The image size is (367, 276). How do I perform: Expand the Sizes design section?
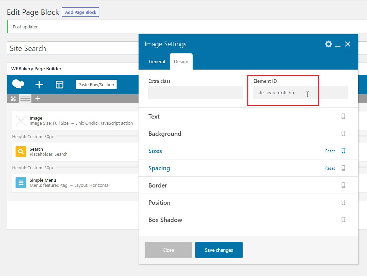(248, 151)
